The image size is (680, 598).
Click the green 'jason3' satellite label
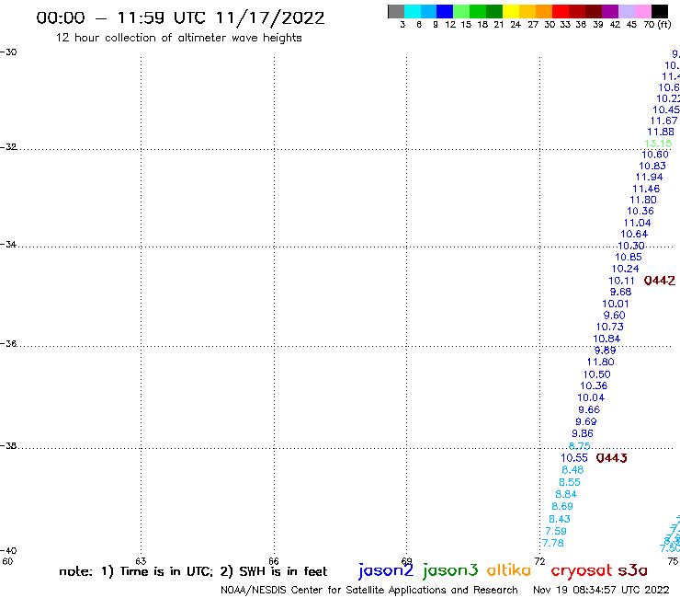[450, 570]
